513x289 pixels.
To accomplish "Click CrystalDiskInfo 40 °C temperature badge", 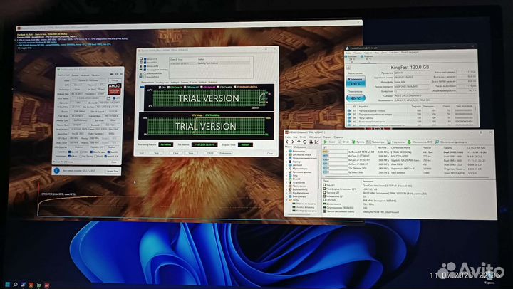I will (356, 98).
